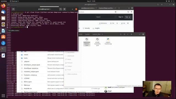Open the reward folder on GitHub
Image resolution: width=176 pixels, height=99 pixels.
point(26,55)
